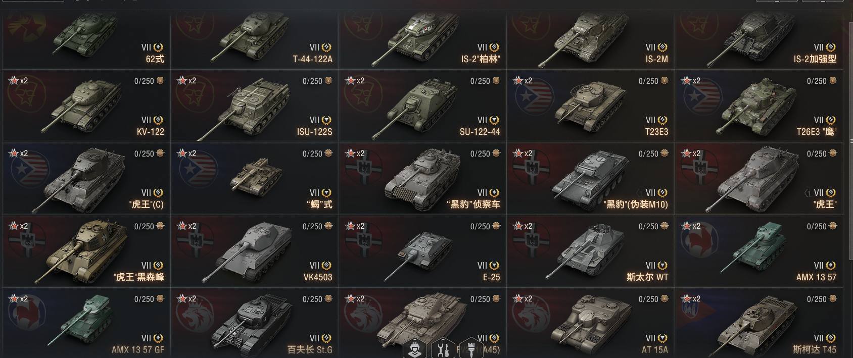
Task: Select the IS-2"柏林" tank
Action: pos(422,41)
